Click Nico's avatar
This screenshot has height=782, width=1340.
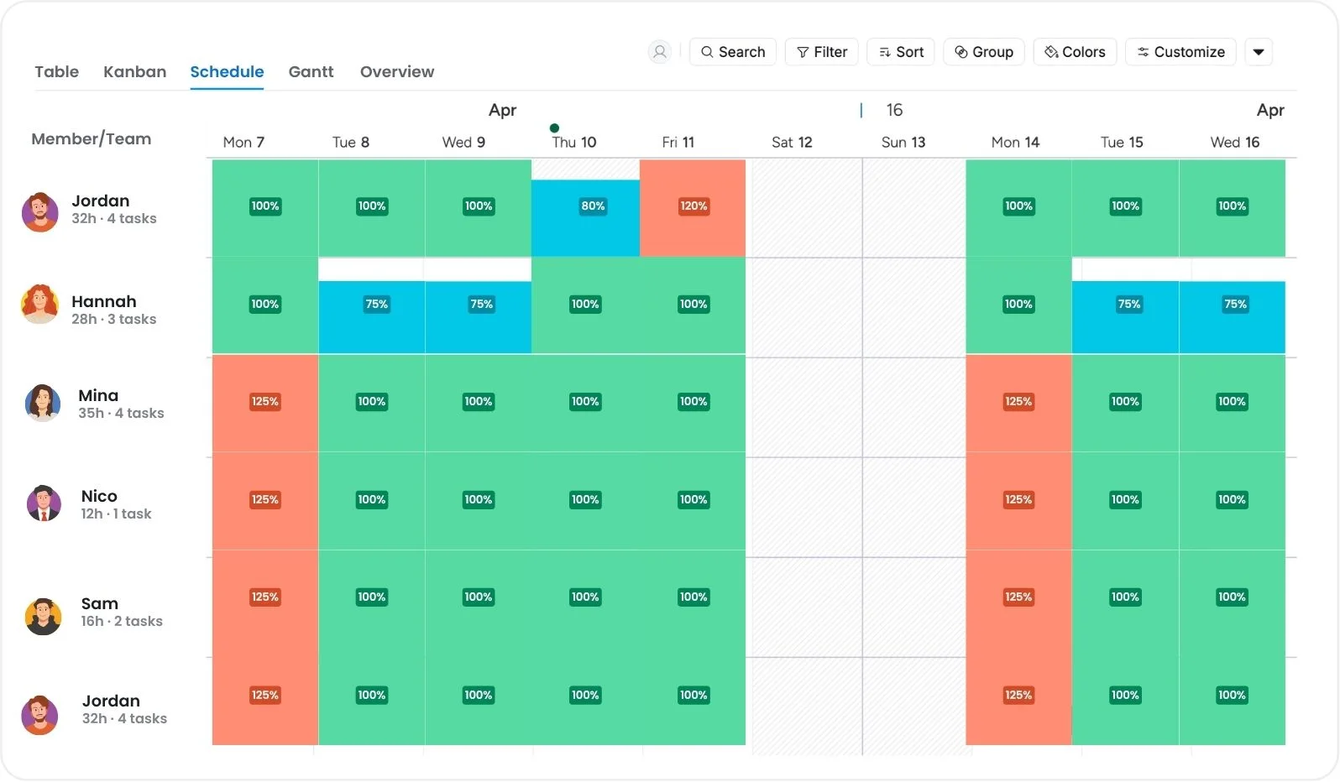(x=44, y=503)
